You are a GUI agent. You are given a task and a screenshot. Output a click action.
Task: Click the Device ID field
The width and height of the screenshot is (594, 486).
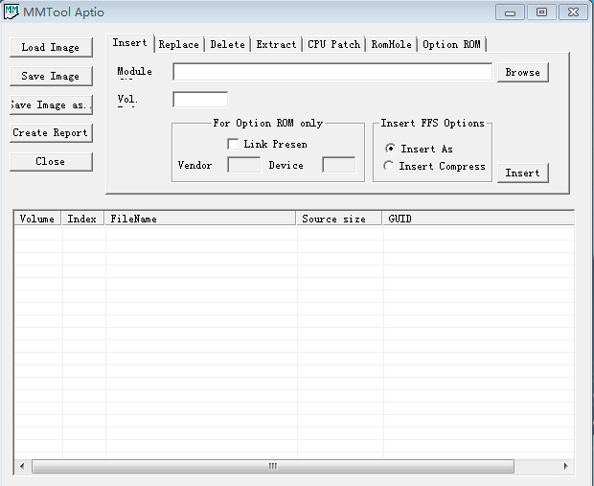(339, 165)
